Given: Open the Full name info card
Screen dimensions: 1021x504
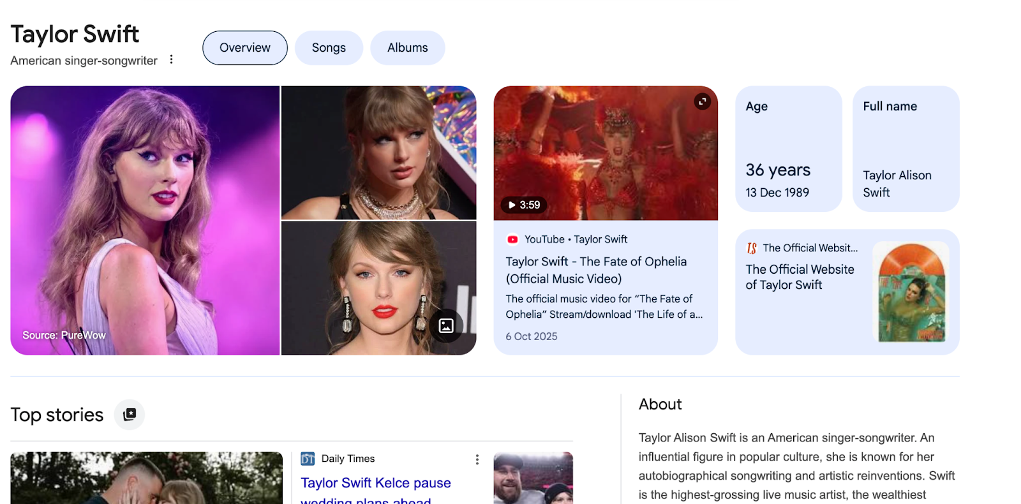Looking at the screenshot, I should tap(906, 149).
